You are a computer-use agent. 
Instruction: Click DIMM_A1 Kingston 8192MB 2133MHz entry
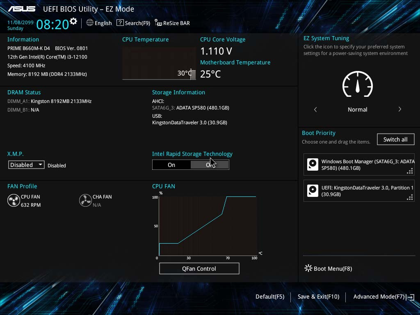[x=50, y=101]
